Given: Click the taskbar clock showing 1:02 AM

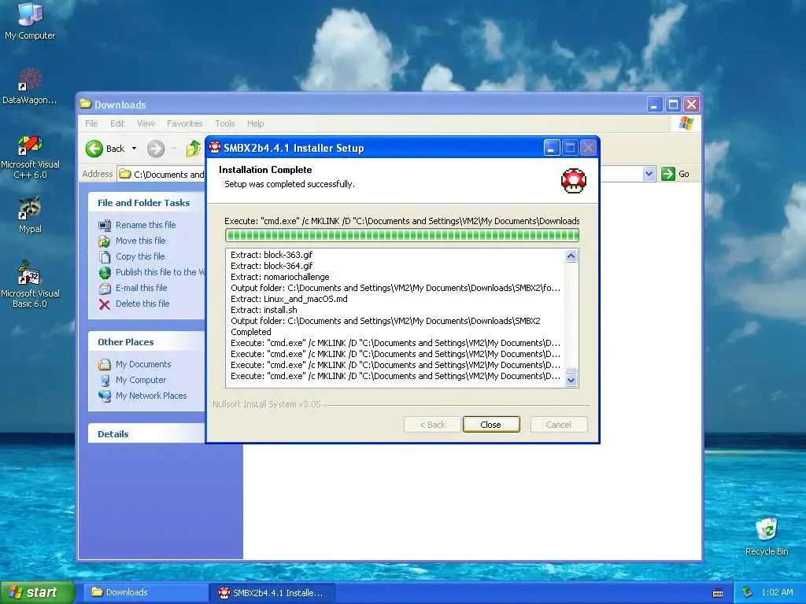Looking at the screenshot, I should coord(777,592).
